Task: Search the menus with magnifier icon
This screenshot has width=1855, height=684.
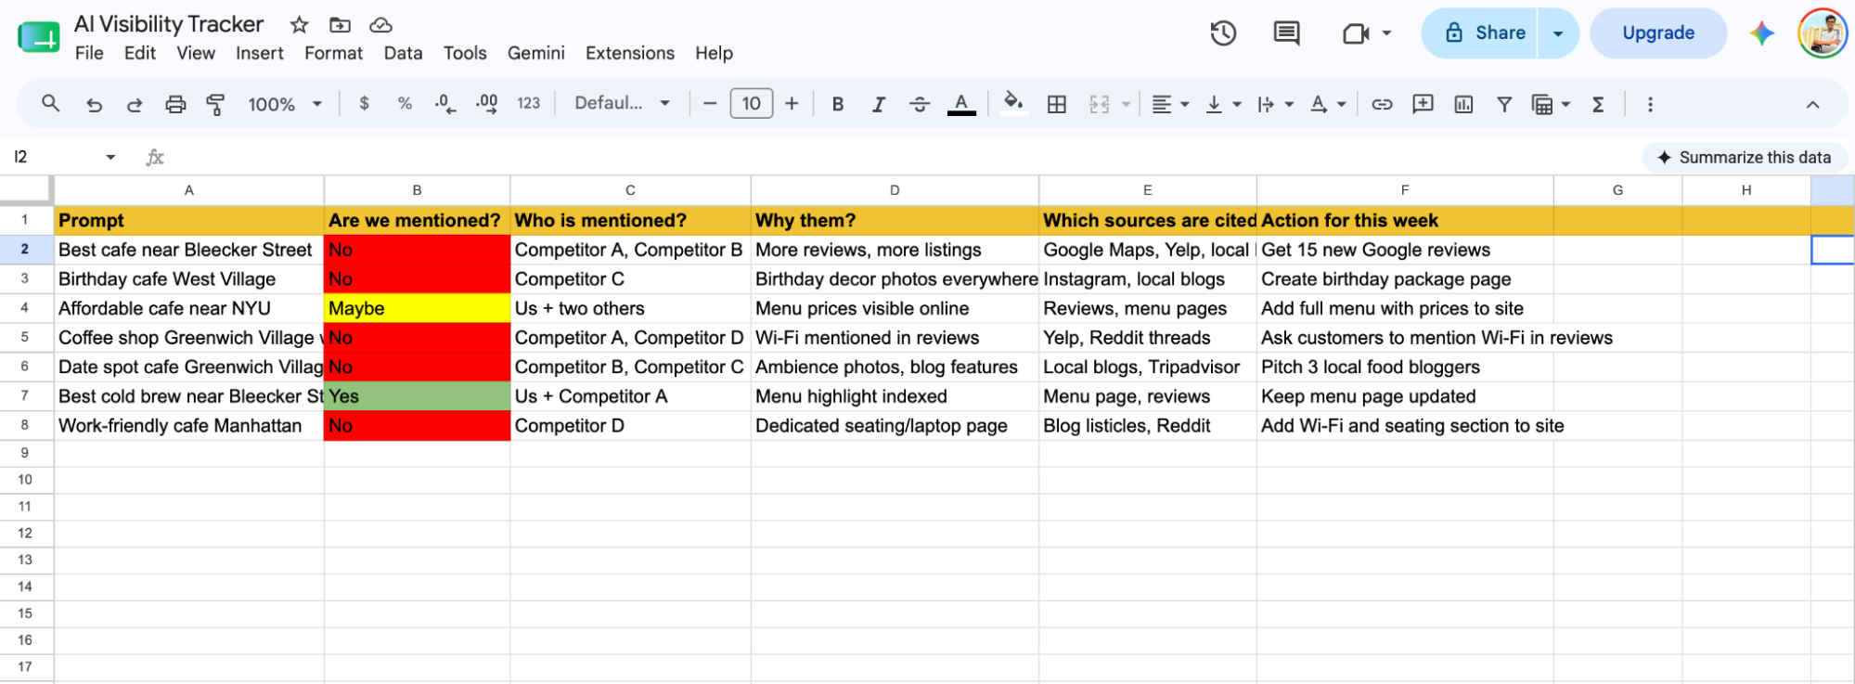Action: click(51, 104)
